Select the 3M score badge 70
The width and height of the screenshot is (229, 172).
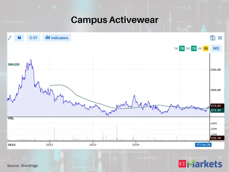pos(194,48)
